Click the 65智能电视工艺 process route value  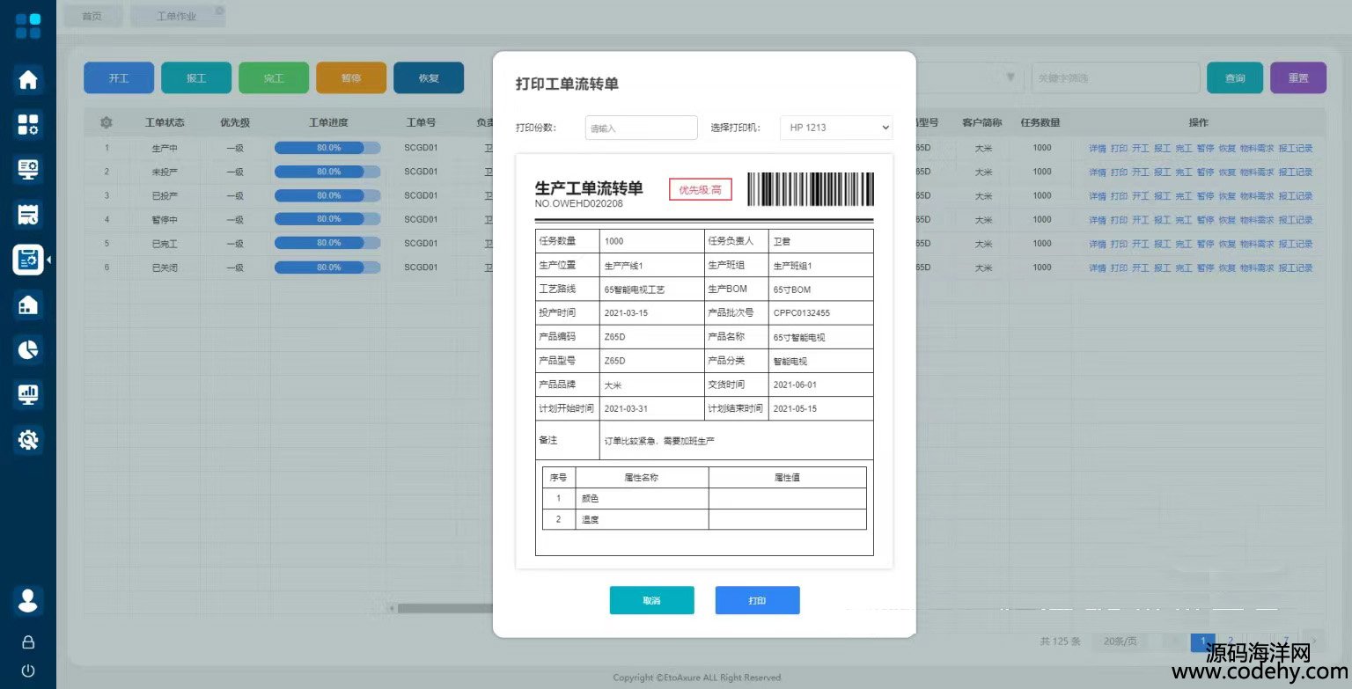[635, 290]
